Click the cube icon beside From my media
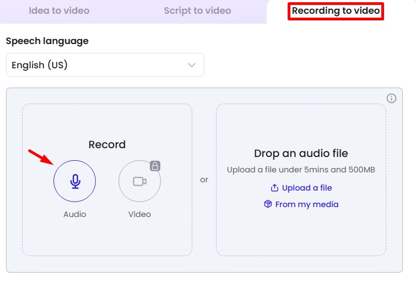 click(x=268, y=204)
